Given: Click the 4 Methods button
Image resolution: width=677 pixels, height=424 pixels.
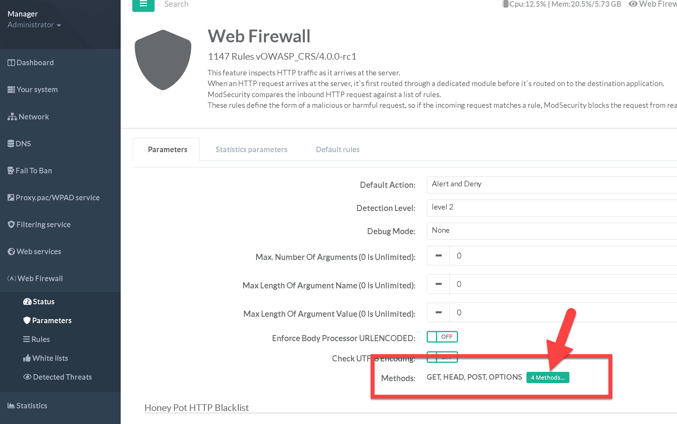Looking at the screenshot, I should point(547,378).
